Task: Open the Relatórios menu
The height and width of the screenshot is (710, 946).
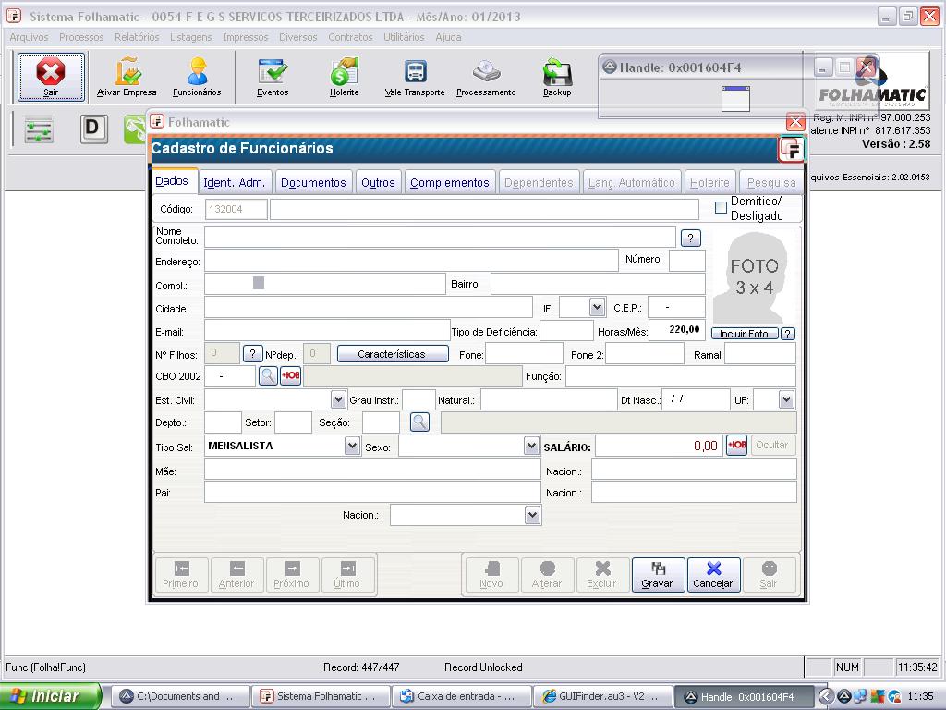Action: click(x=137, y=37)
